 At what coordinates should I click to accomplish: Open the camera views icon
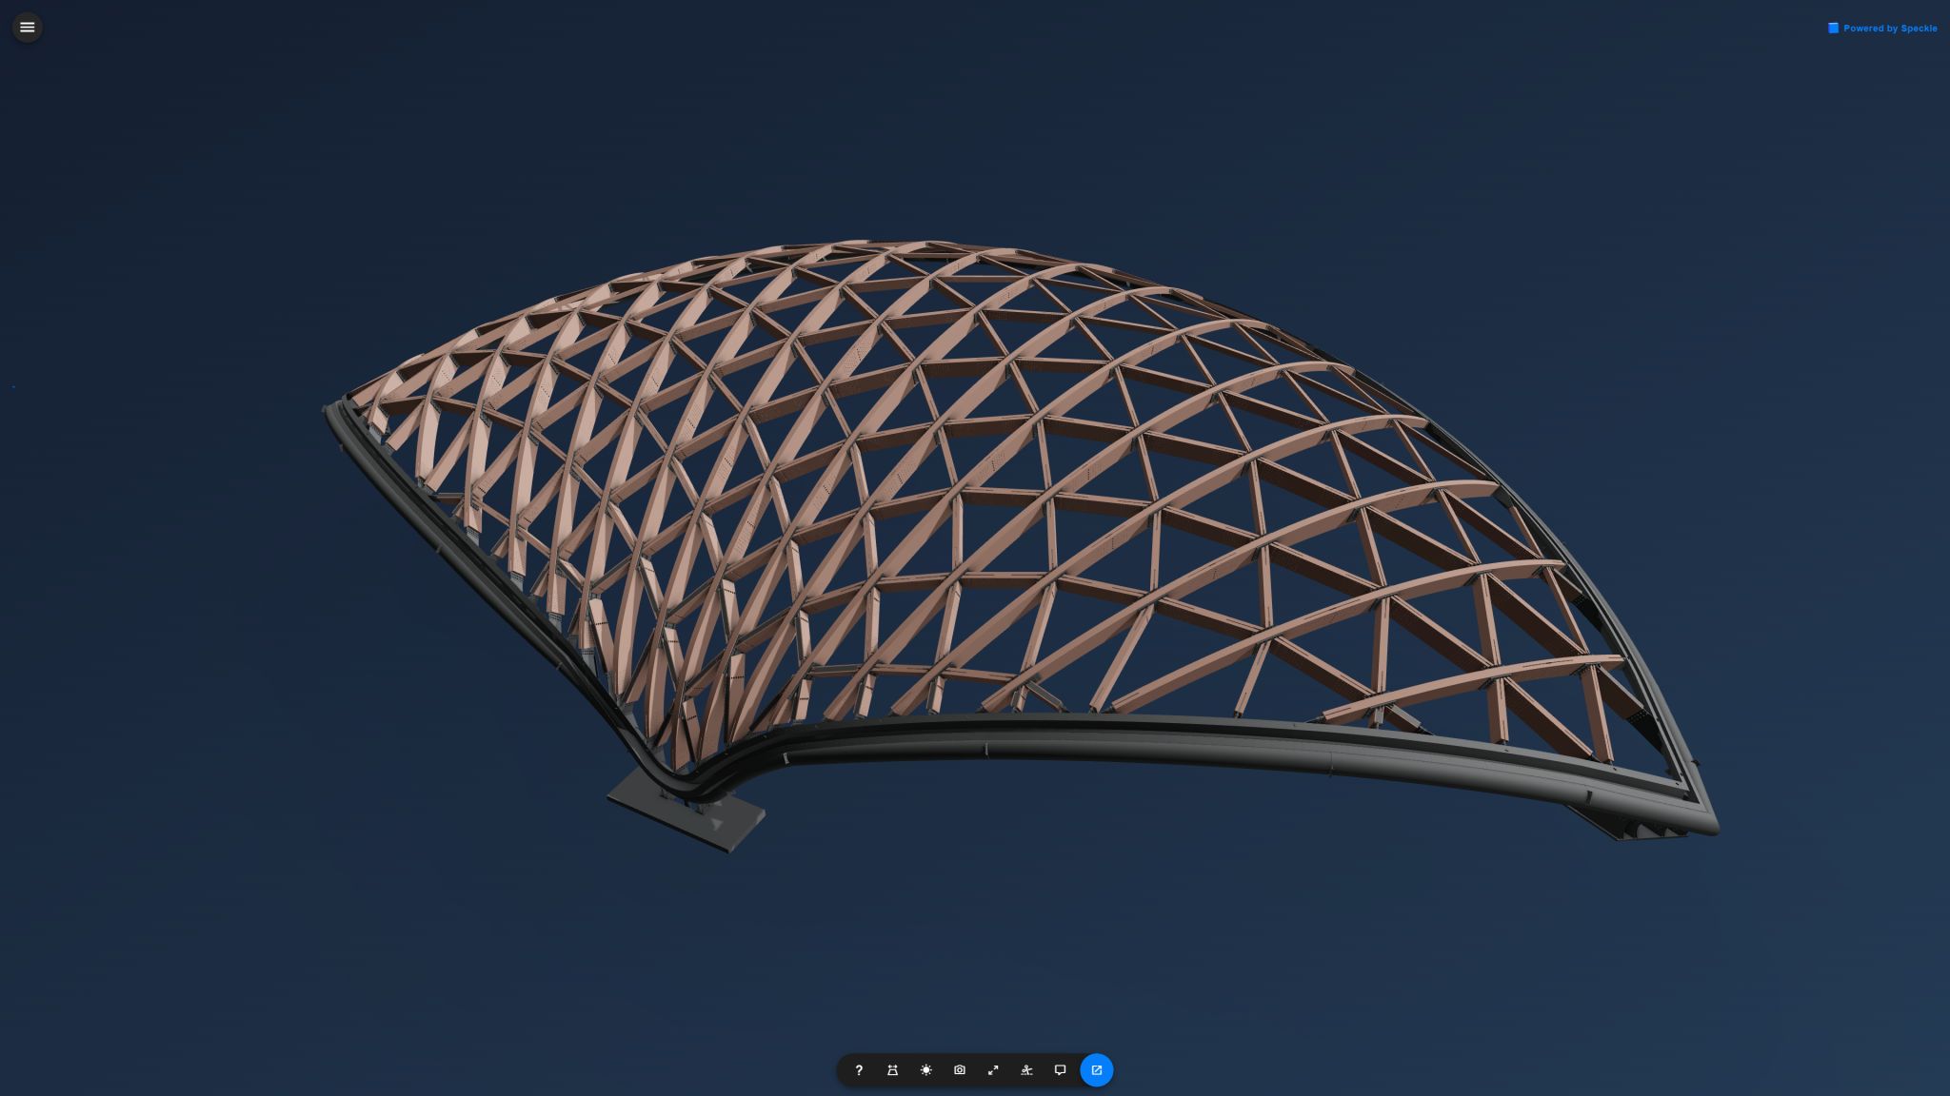(x=959, y=1070)
